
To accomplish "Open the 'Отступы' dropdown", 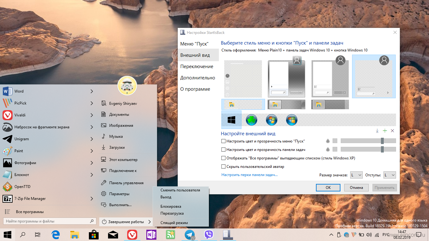I will pos(389,175).
